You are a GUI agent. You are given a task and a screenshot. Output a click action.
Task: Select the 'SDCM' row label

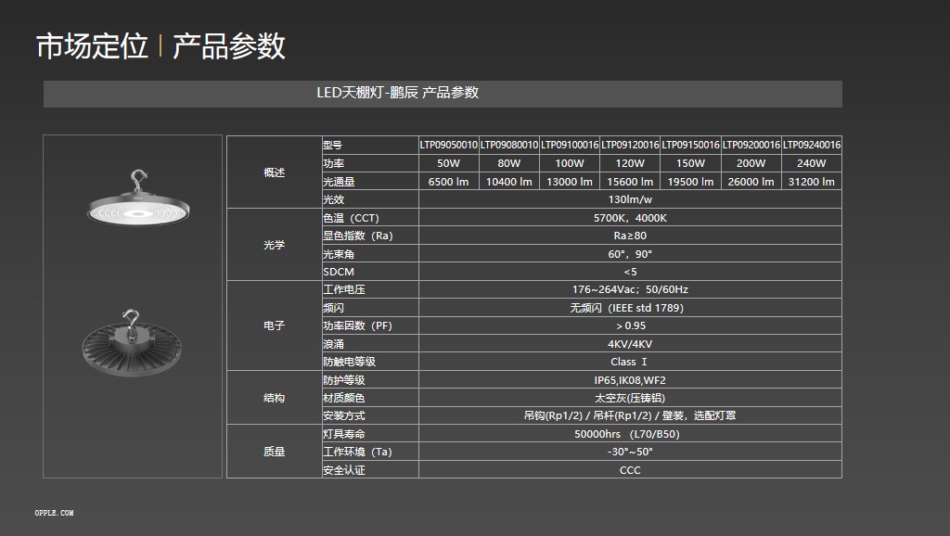point(339,272)
